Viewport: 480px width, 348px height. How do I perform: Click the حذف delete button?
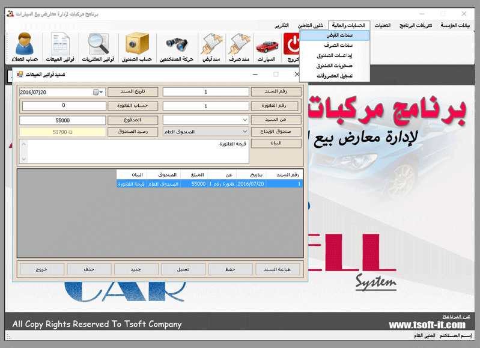pyautogui.click(x=89, y=269)
